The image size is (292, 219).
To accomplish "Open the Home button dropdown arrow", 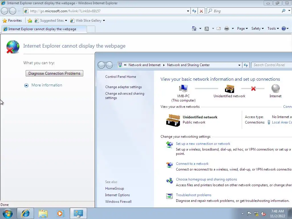I will coord(200,29).
